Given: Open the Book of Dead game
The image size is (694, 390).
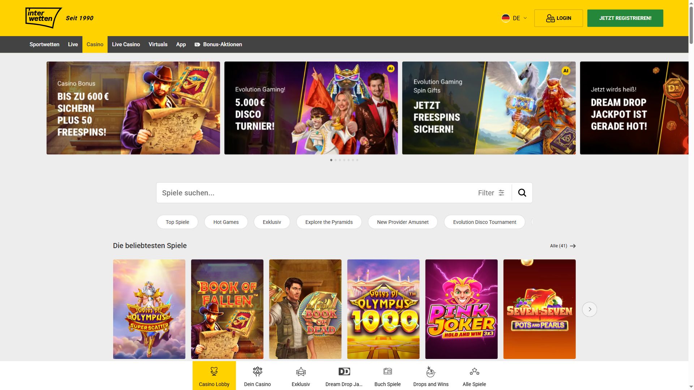Looking at the screenshot, I should (305, 309).
